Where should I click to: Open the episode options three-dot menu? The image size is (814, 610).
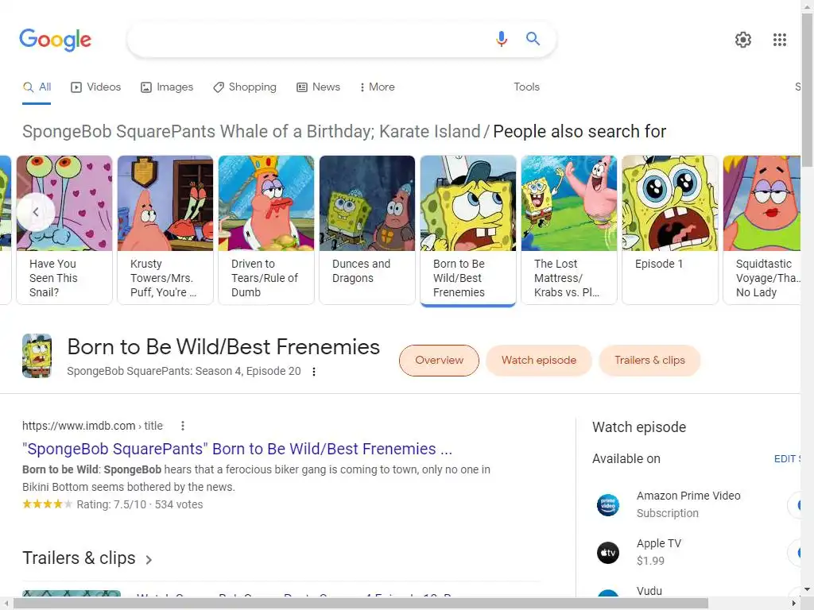click(x=314, y=372)
